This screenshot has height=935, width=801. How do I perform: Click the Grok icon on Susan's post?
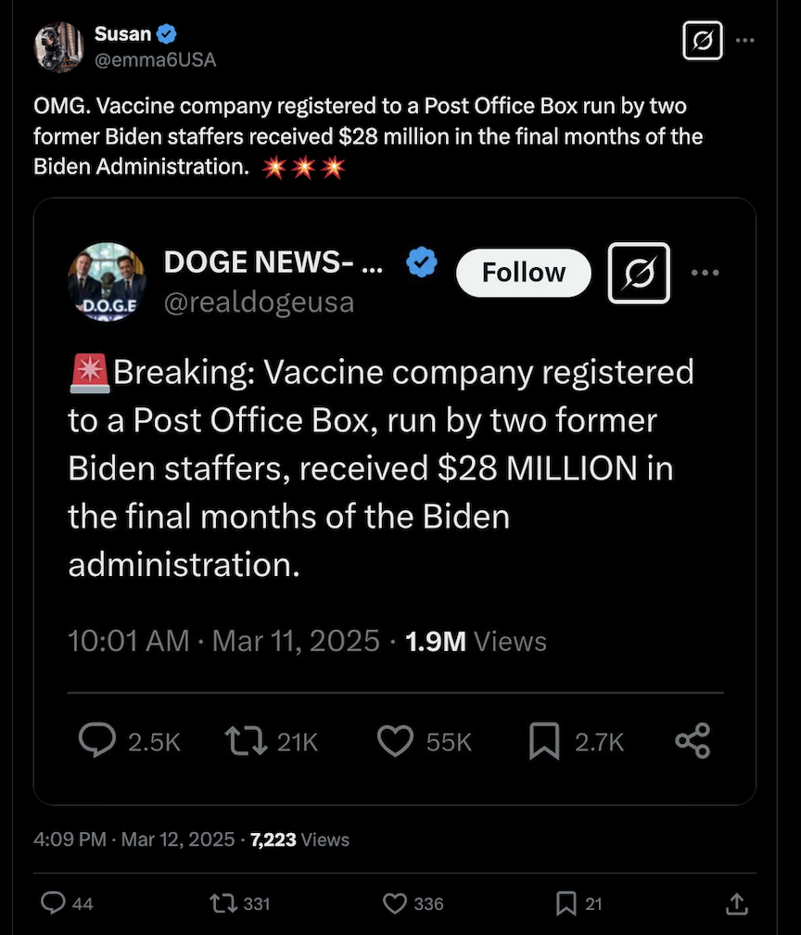point(702,41)
